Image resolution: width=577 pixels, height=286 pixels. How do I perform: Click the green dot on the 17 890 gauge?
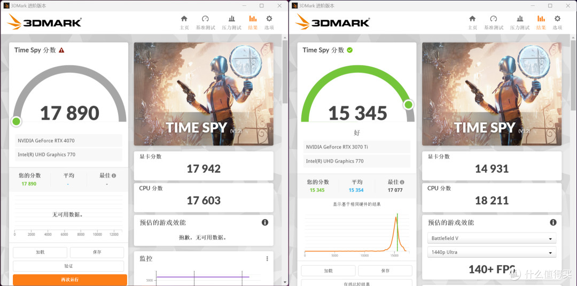click(16, 121)
